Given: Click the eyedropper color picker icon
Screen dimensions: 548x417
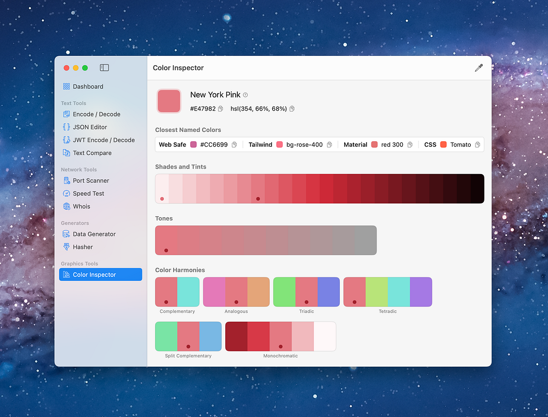Looking at the screenshot, I should click(x=478, y=68).
